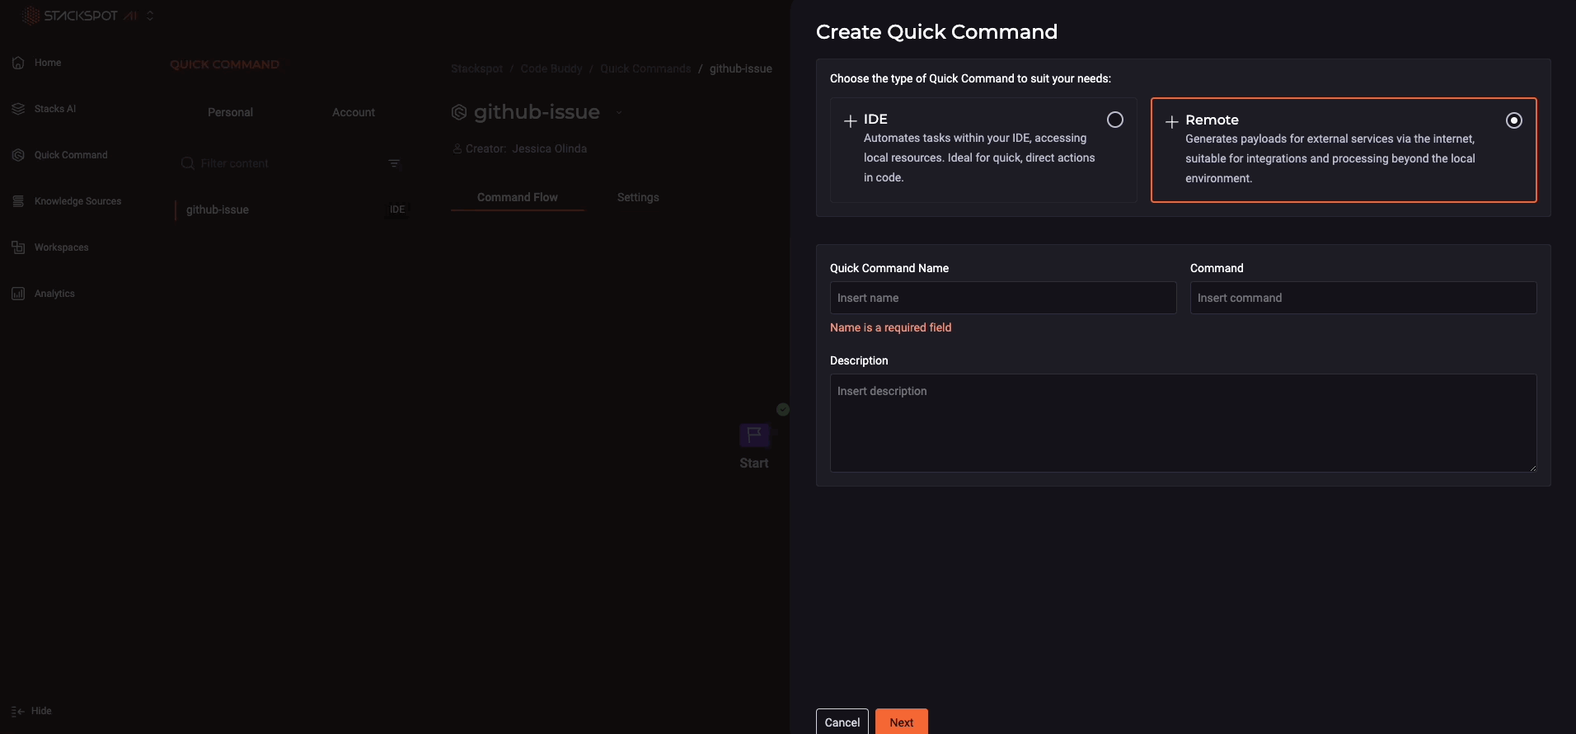
Task: Click the plus icon beside Remote
Action: click(x=1171, y=122)
